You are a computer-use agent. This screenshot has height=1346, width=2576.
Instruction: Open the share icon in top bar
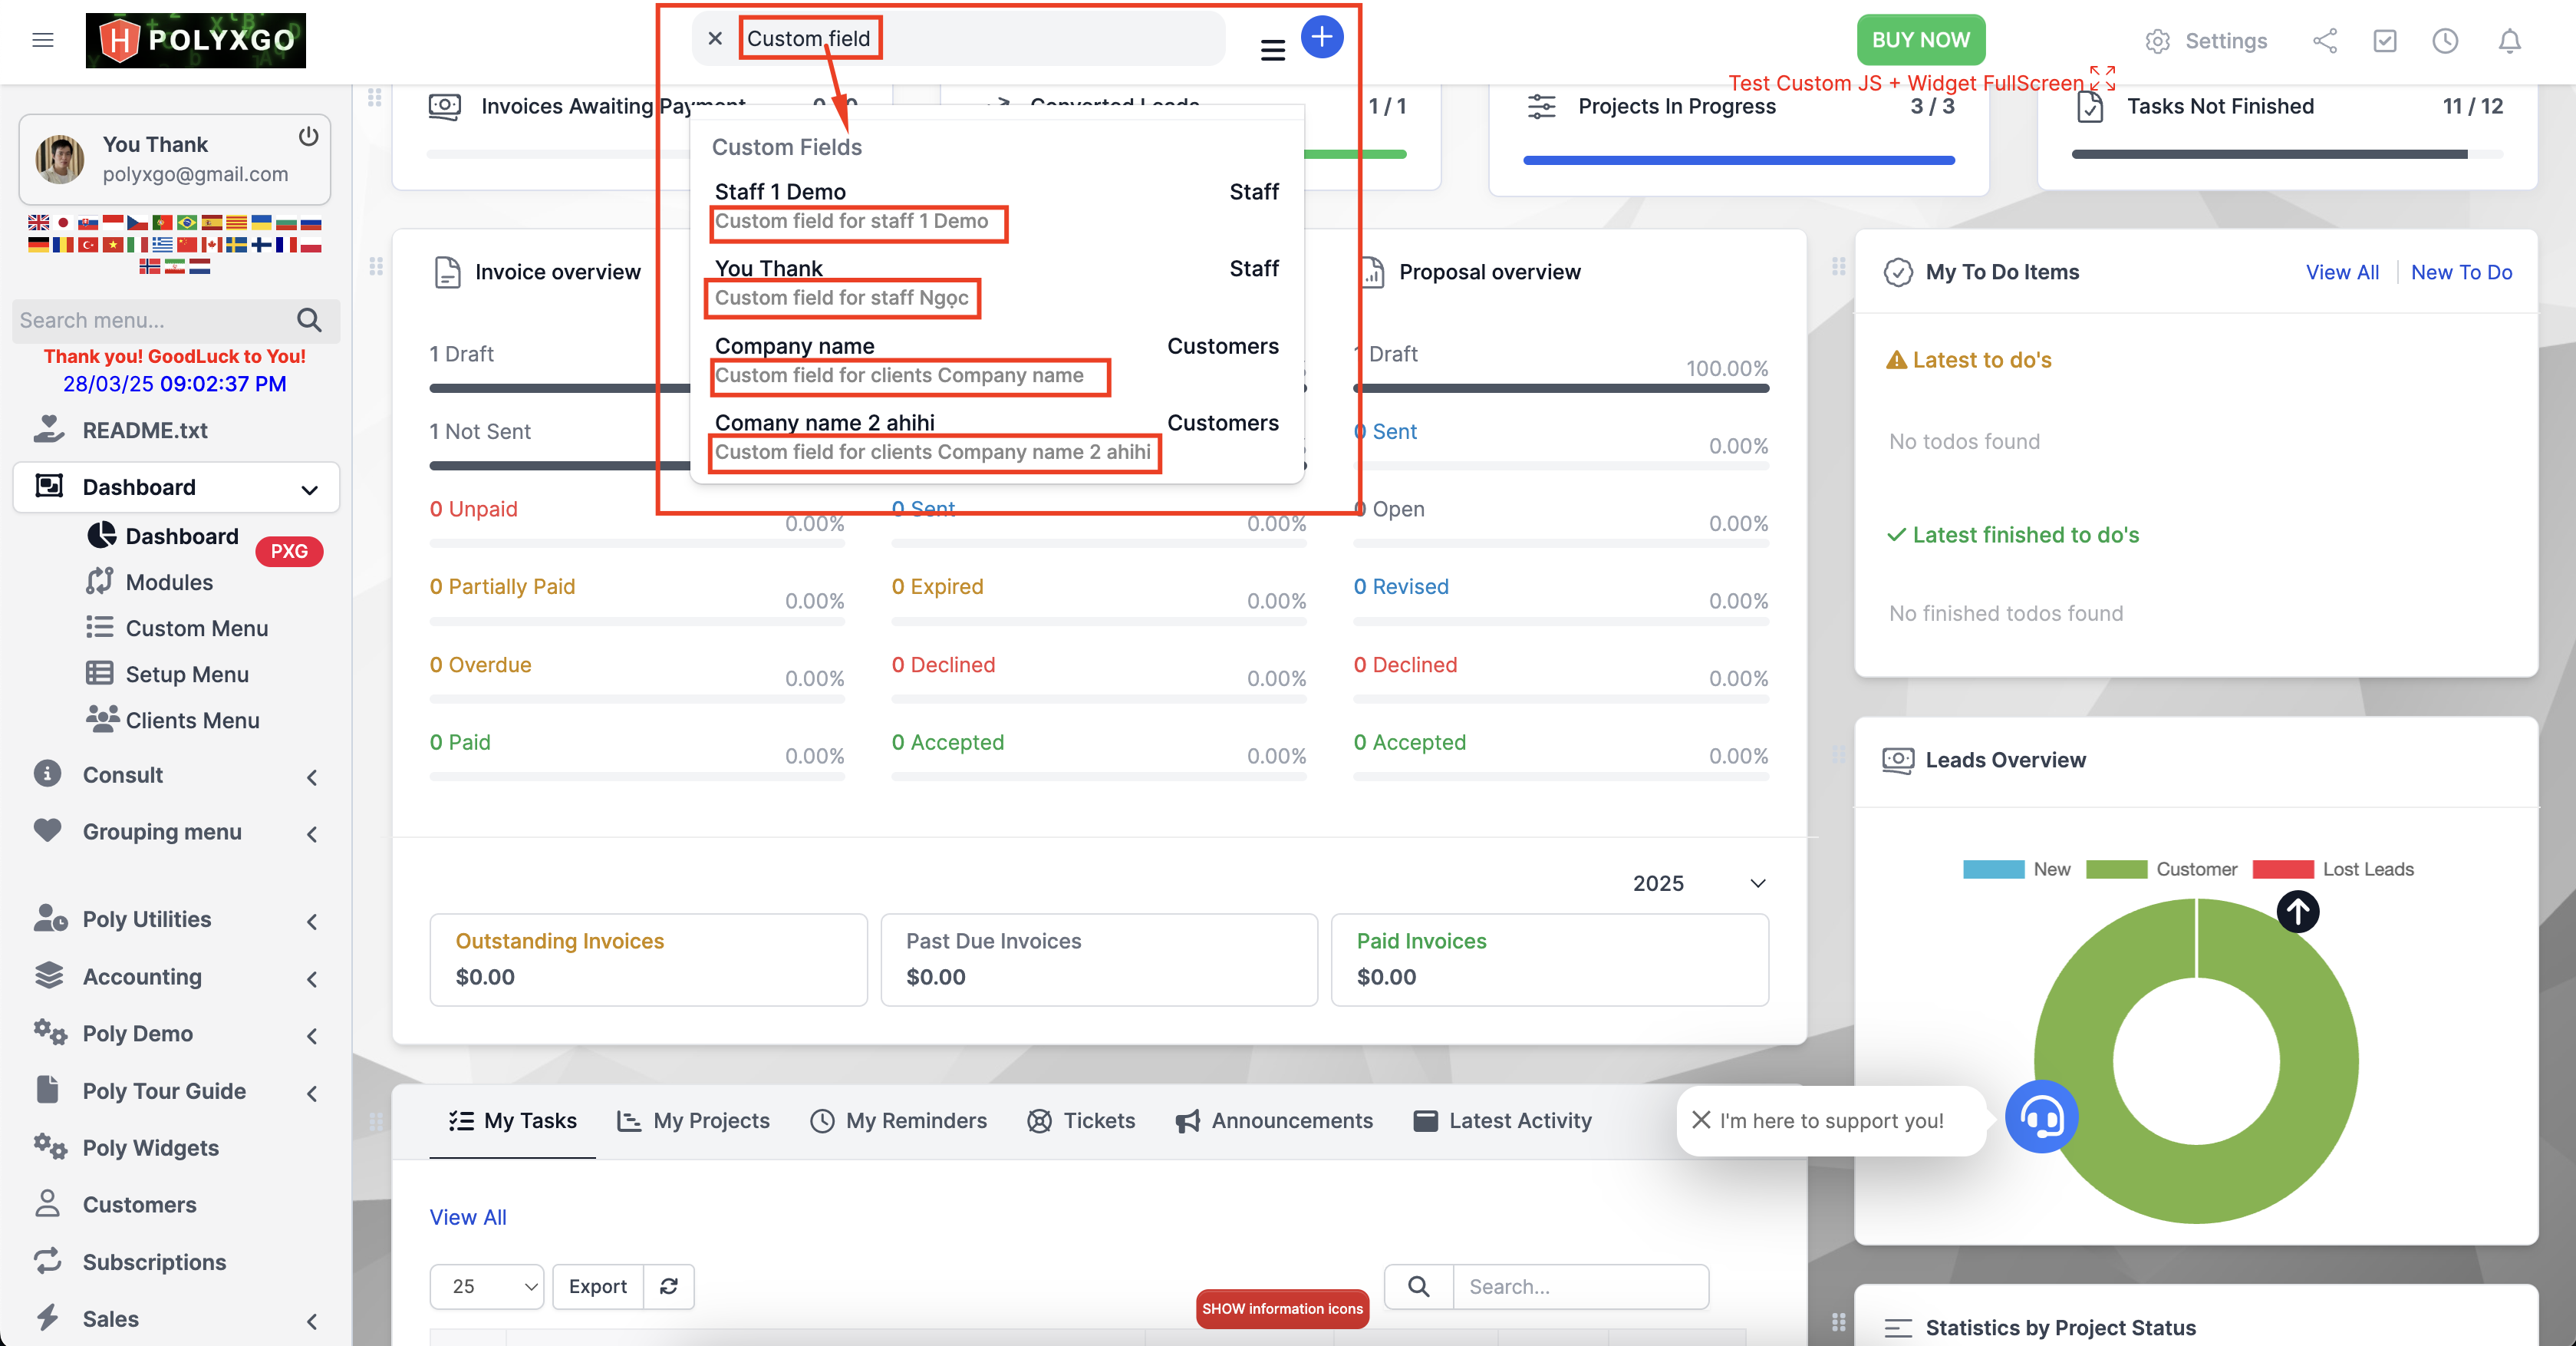(2325, 41)
